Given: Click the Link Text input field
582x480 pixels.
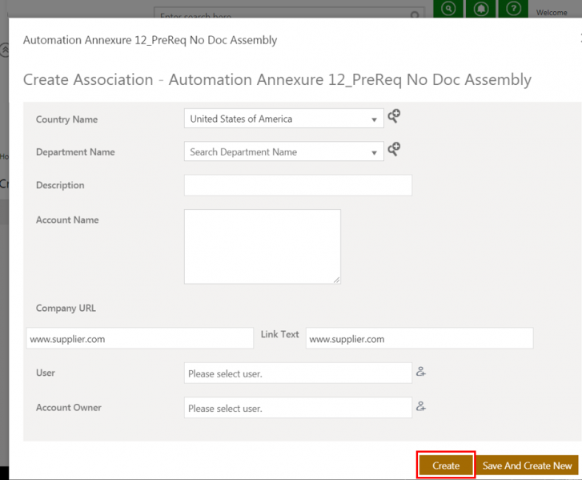Looking at the screenshot, I should [419, 338].
